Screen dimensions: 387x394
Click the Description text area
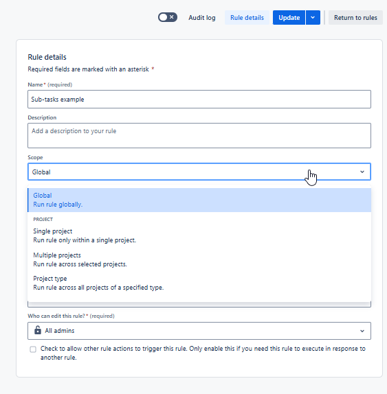(199, 135)
